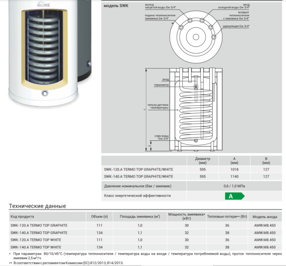Image resolution: width=286 pixels, height=266 pixels.
Task: Click the thermometer symbol in the tank diagram
Action: [x=194, y=87]
